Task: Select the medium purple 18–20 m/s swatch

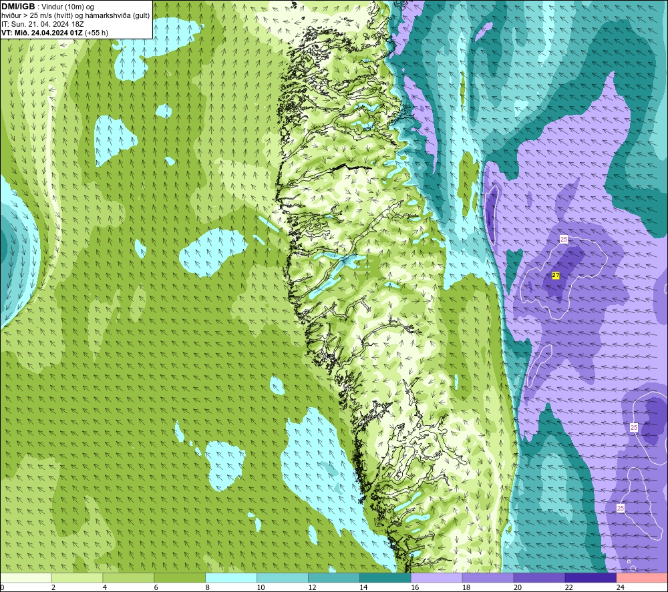Action: pos(488,578)
